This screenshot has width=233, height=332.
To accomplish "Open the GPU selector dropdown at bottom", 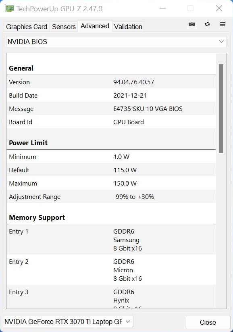I will click(68, 322).
